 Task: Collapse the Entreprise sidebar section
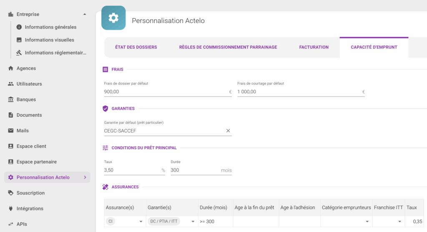(85, 14)
